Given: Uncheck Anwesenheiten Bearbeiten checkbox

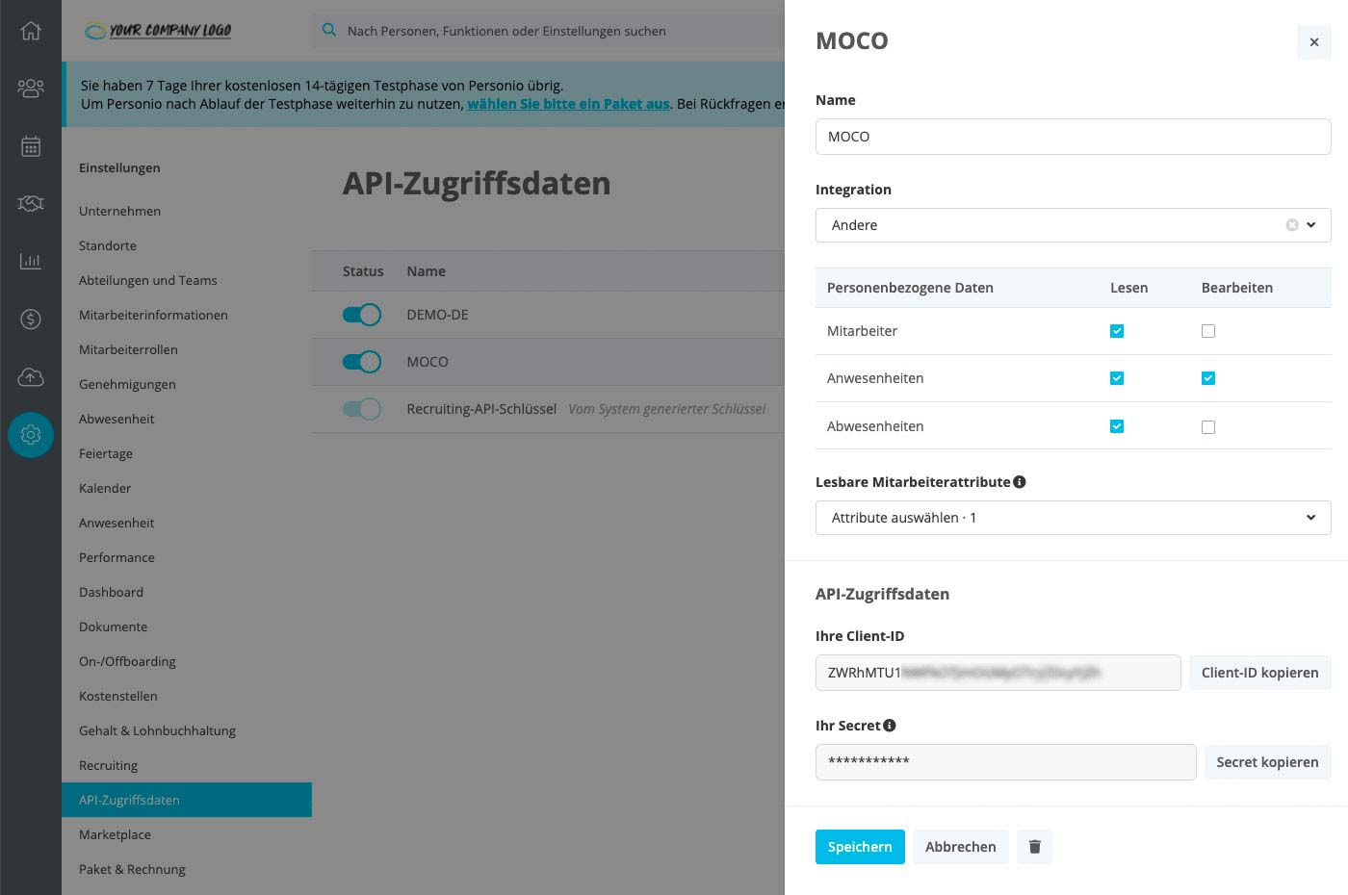Looking at the screenshot, I should (1208, 378).
